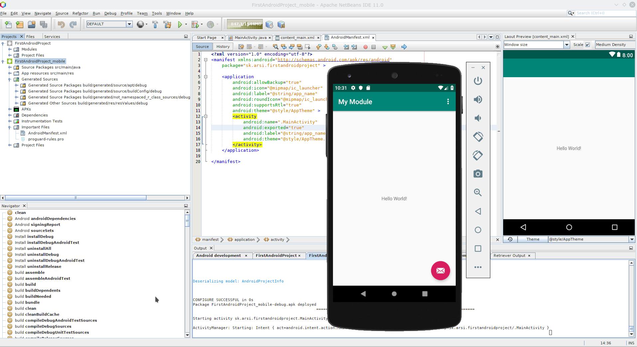The image size is (637, 347).
Task: Tap back button in Layout Preview navigation bar
Action: coord(523,227)
